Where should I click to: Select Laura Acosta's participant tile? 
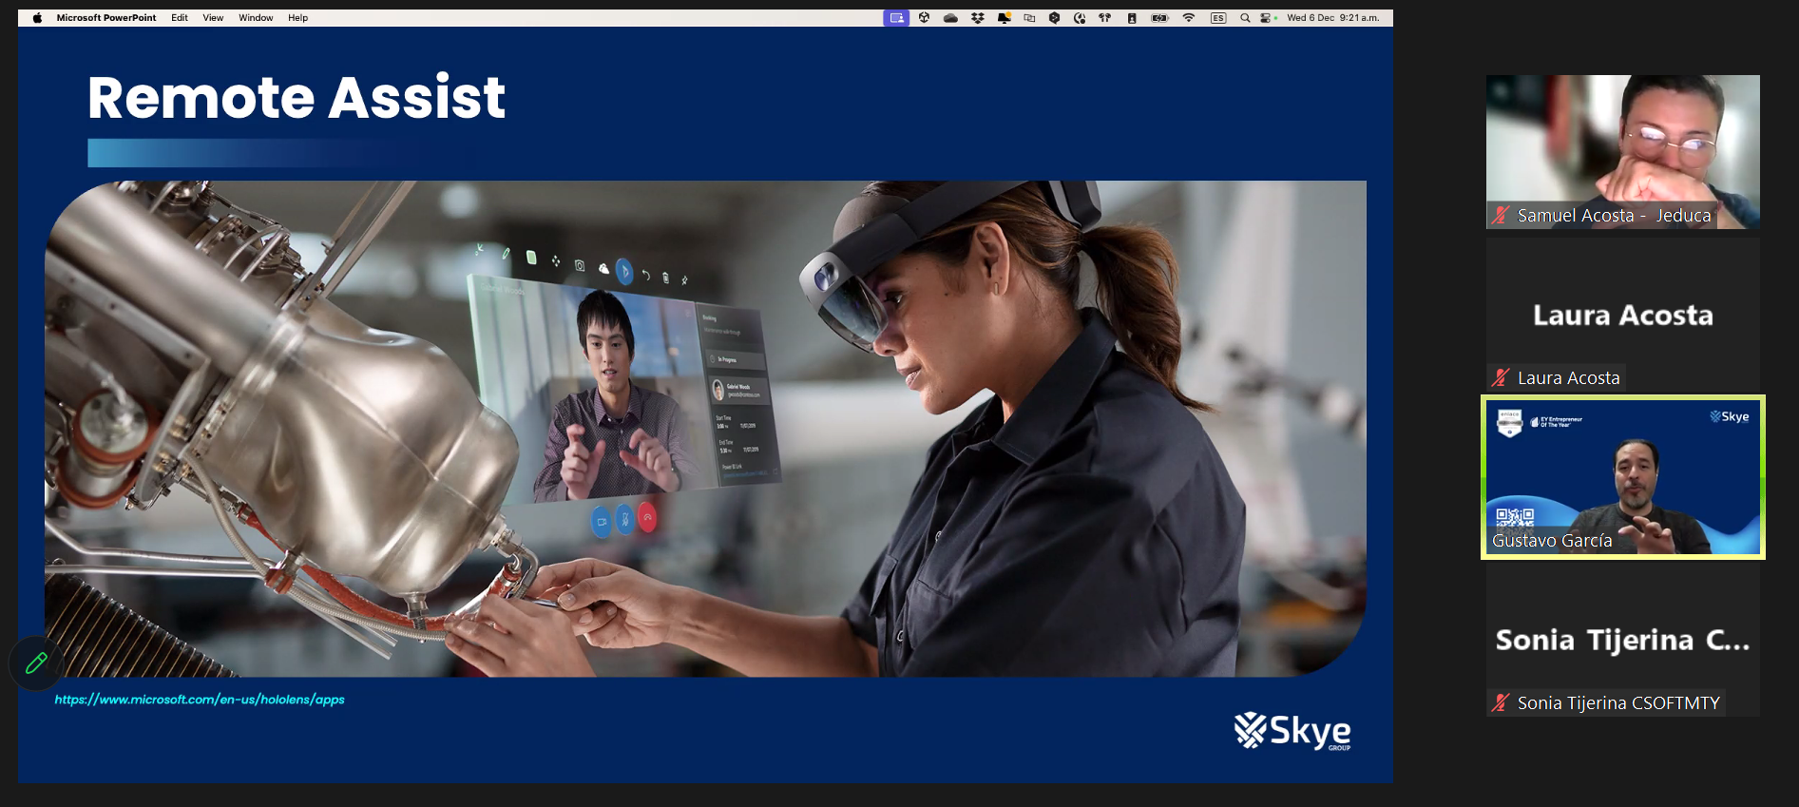(1623, 315)
